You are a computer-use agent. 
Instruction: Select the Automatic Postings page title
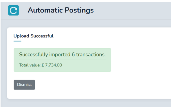coord(61,10)
